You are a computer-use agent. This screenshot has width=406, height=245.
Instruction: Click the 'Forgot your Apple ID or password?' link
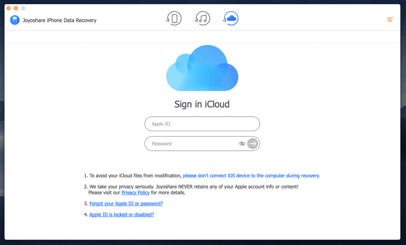click(126, 203)
